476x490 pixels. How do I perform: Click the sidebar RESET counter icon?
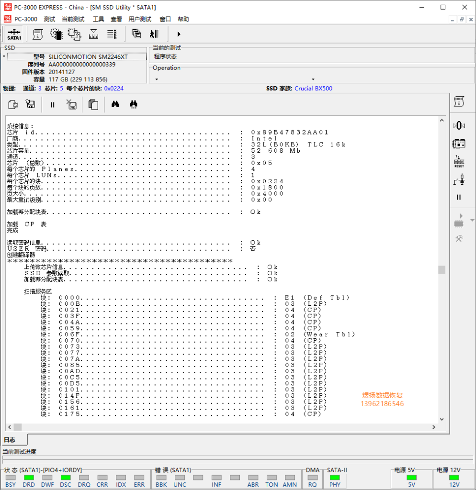pos(459,162)
